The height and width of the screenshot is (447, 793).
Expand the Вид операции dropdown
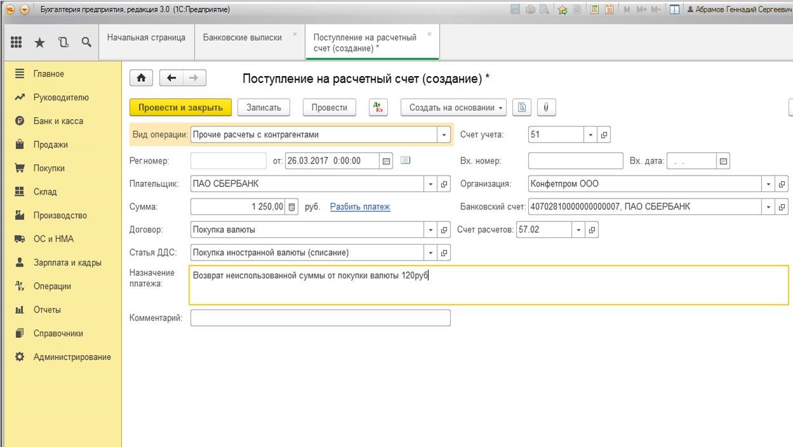click(443, 135)
